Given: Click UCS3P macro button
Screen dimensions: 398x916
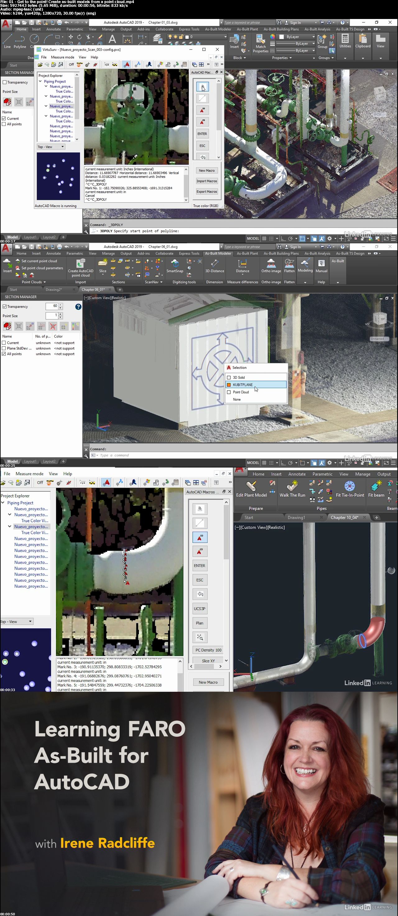Looking at the screenshot, I should 200,608.
